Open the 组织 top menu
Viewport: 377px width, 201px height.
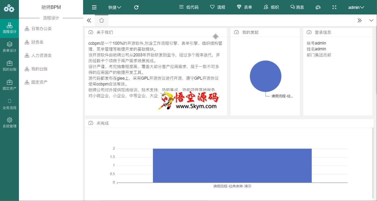271,7
